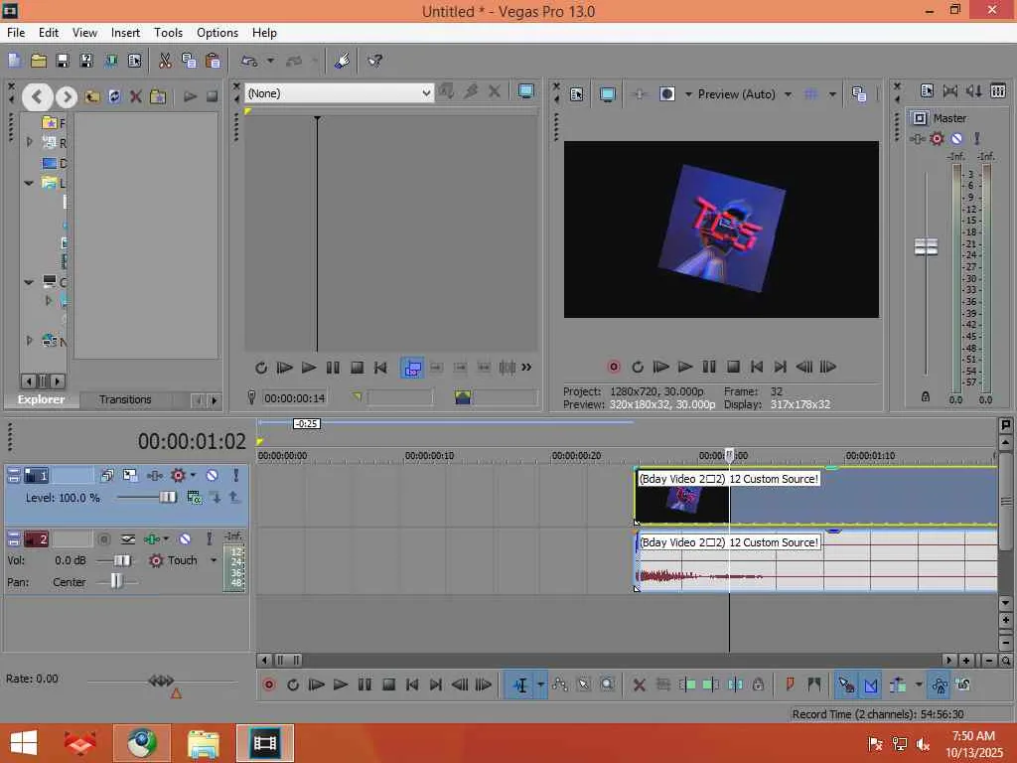This screenshot has width=1017, height=763.
Task: Click the Explorer forward navigation arrow
Action: (67, 97)
